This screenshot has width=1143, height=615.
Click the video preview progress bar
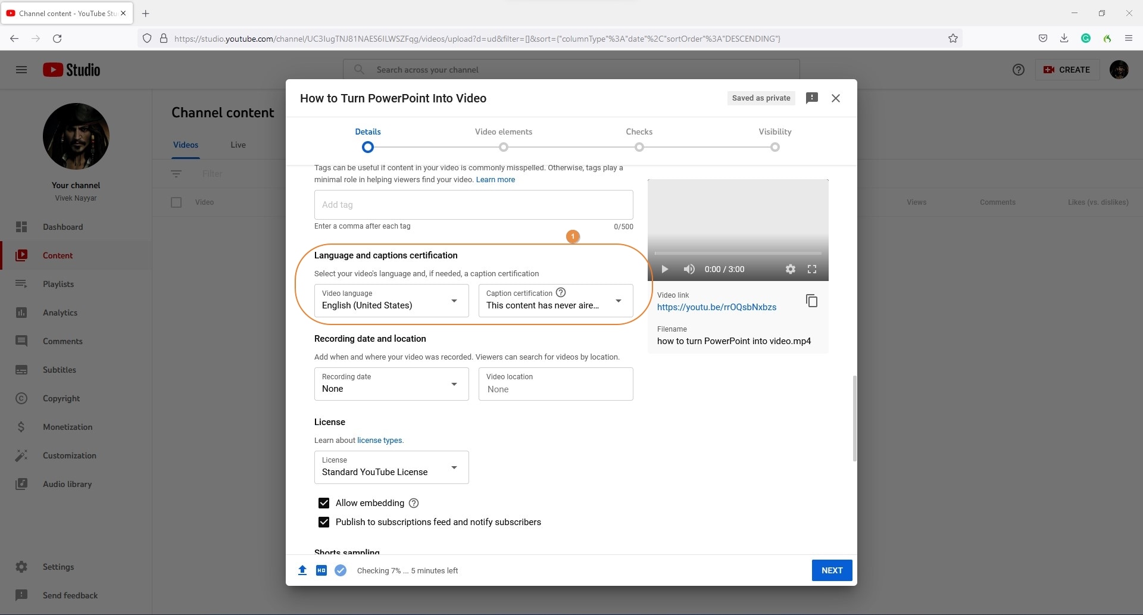738,254
